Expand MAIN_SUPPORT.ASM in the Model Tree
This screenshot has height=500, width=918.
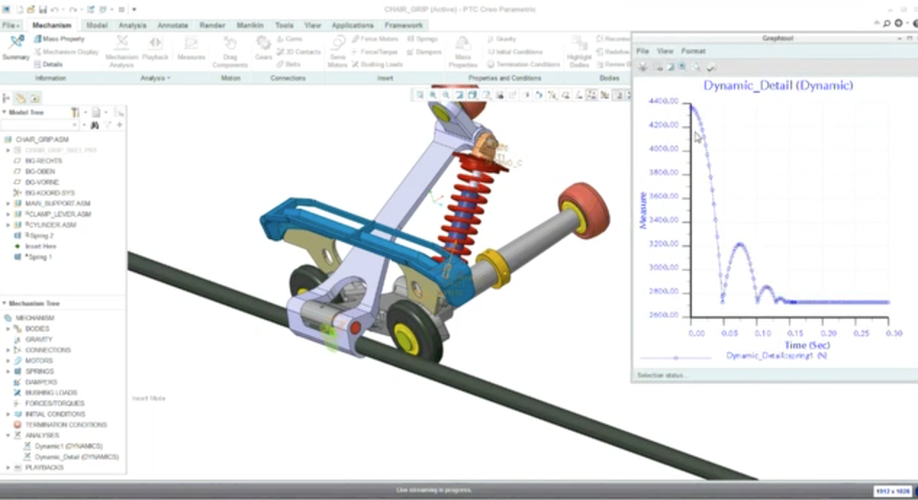pyautogui.click(x=8, y=204)
